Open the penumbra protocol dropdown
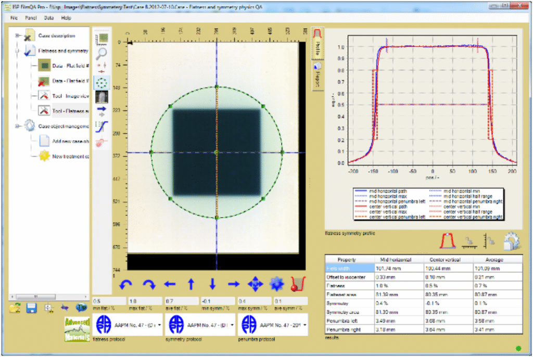The width and height of the screenshot is (533, 357). (x=303, y=324)
